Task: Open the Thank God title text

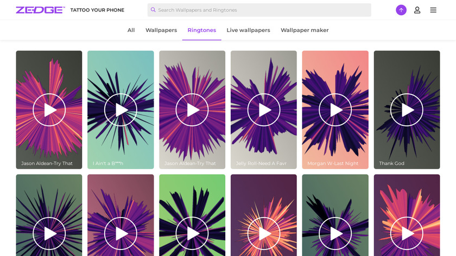Action: pos(391,163)
